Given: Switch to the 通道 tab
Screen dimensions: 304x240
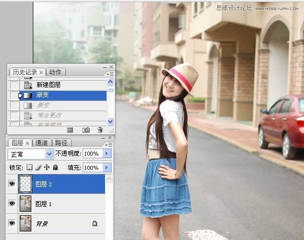Looking at the screenshot, I should click(42, 143).
